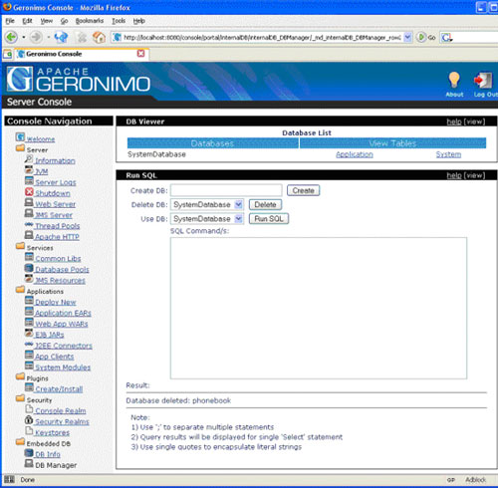Click the Information magnifier icon
The image size is (498, 488).
pyautogui.click(x=29, y=159)
